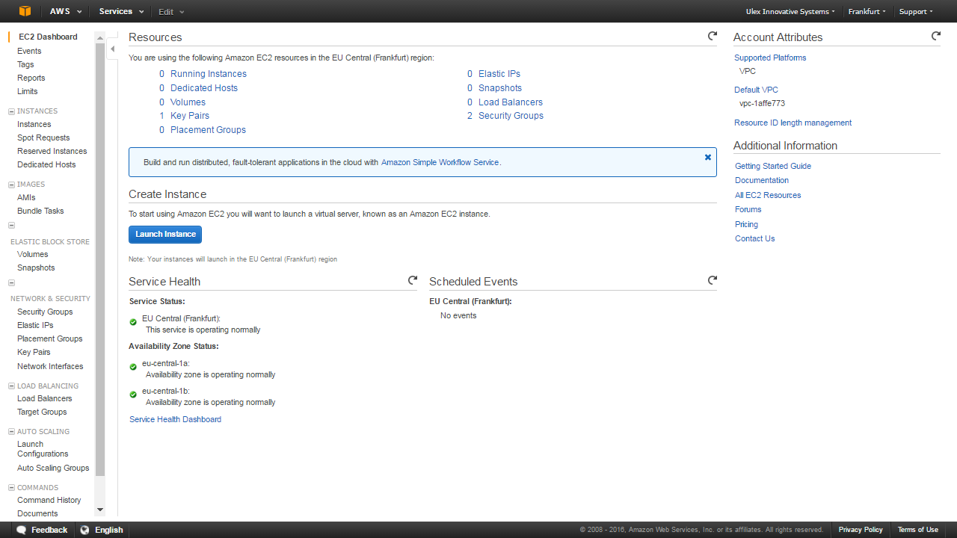Image resolution: width=957 pixels, height=538 pixels.
Task: Open AMIs in the sidebar
Action: tap(26, 197)
